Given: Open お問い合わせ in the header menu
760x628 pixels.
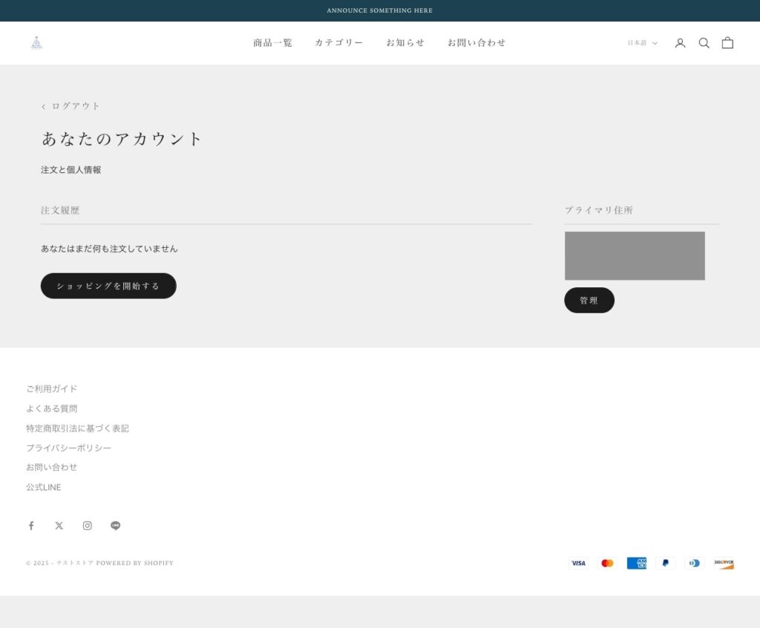Looking at the screenshot, I should [x=476, y=43].
